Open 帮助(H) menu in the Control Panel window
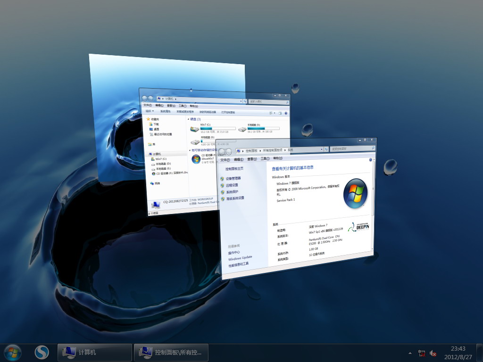The height and width of the screenshot is (362, 483). pyautogui.click(x=278, y=158)
